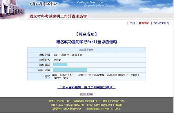
Task: Click the footer 傳真 (02)2362-0755 number
Action: click(x=114, y=101)
